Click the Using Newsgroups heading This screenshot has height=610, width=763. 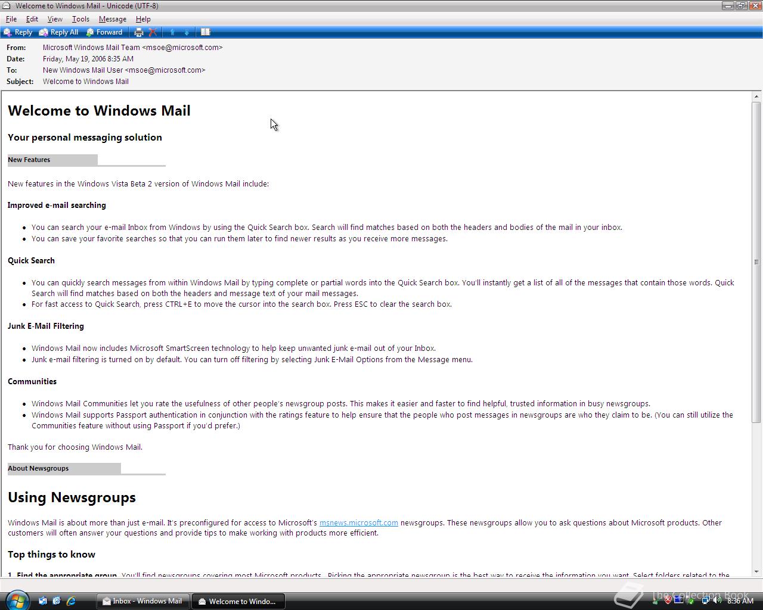pos(72,497)
